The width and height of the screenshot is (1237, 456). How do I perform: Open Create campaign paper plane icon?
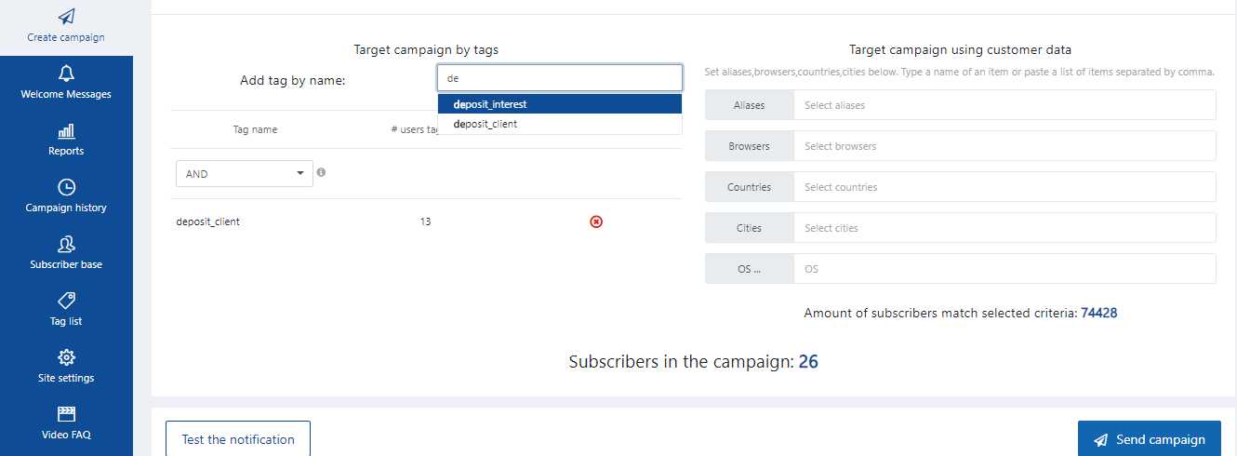66,17
